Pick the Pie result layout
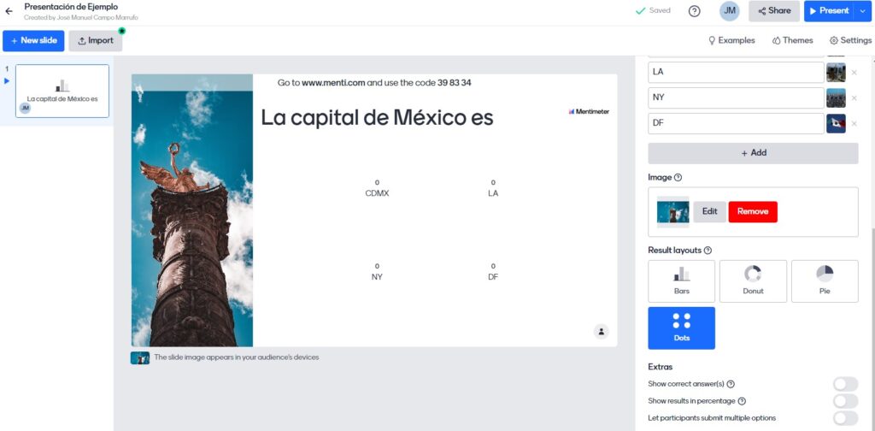Screen dimensions: 875x431 tap(825, 281)
